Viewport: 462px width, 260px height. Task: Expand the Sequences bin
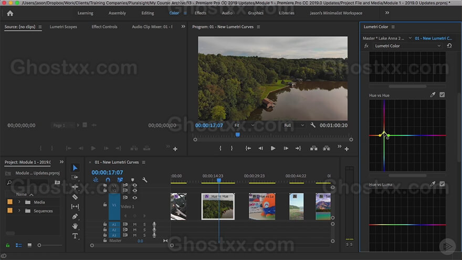click(x=19, y=211)
